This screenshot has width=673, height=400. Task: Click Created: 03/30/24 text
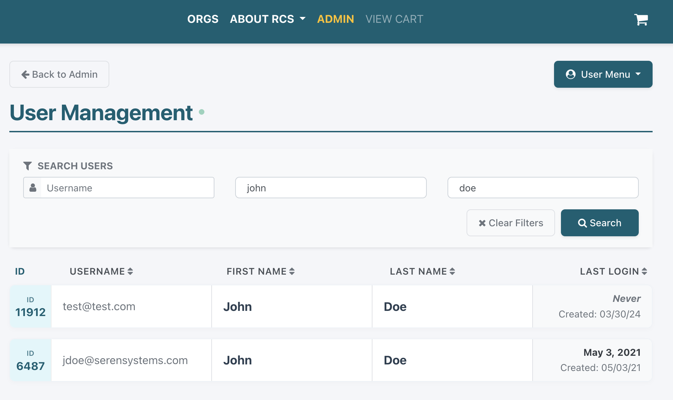tap(599, 314)
